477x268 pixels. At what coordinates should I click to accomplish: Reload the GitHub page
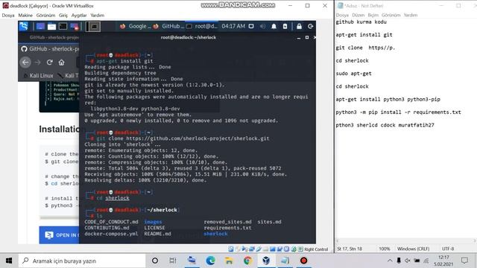pyautogui.click(x=50, y=63)
